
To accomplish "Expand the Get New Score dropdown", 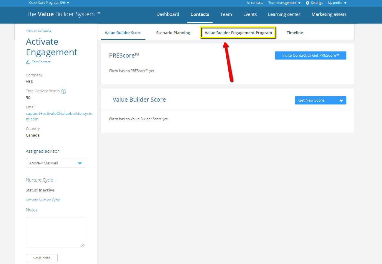I will coord(320,100).
